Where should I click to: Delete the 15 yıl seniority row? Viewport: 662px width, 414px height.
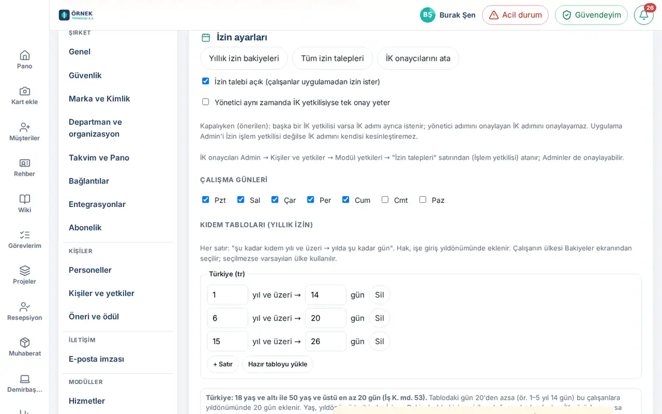click(x=380, y=341)
